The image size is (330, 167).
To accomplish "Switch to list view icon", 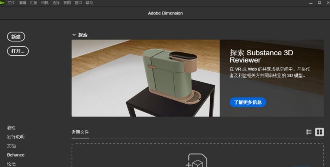I will [x=309, y=132].
